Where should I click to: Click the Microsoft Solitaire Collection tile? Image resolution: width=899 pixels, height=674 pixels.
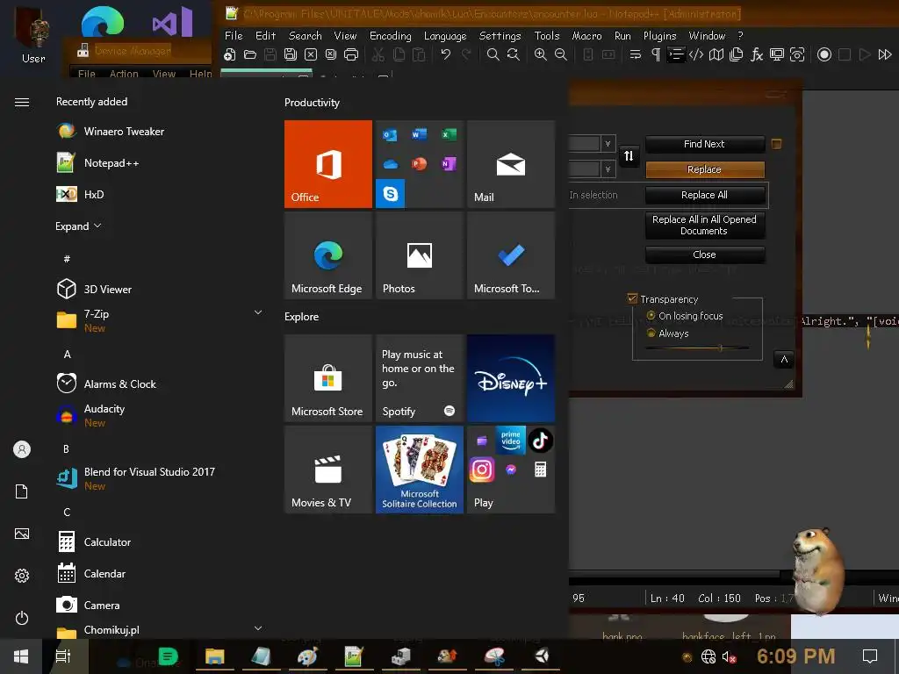pos(419,470)
